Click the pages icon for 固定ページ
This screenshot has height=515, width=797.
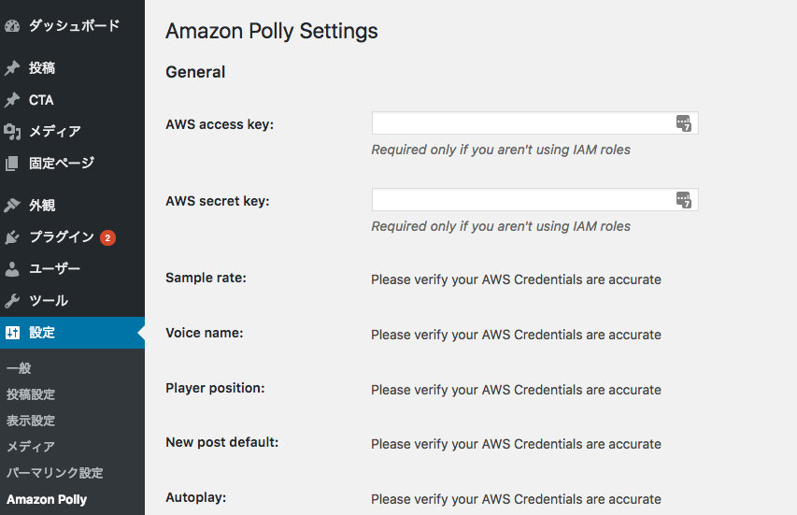12,164
